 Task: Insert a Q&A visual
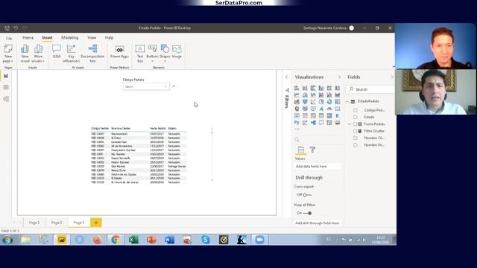57,51
